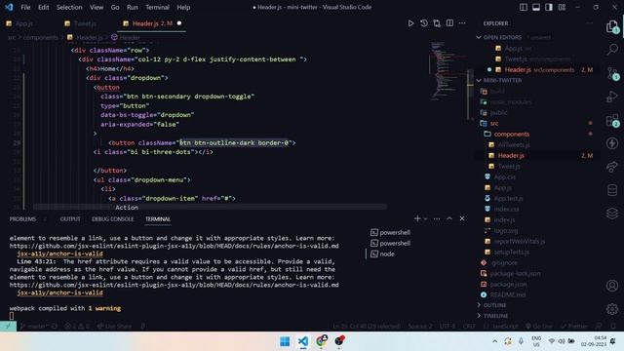Toggle the bottom panel layout icon
624x351 pixels.
point(536,7)
